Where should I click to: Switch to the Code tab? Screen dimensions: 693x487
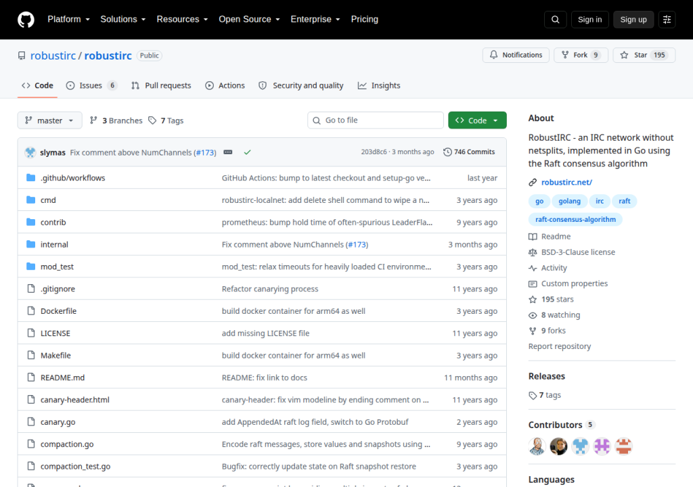point(38,86)
